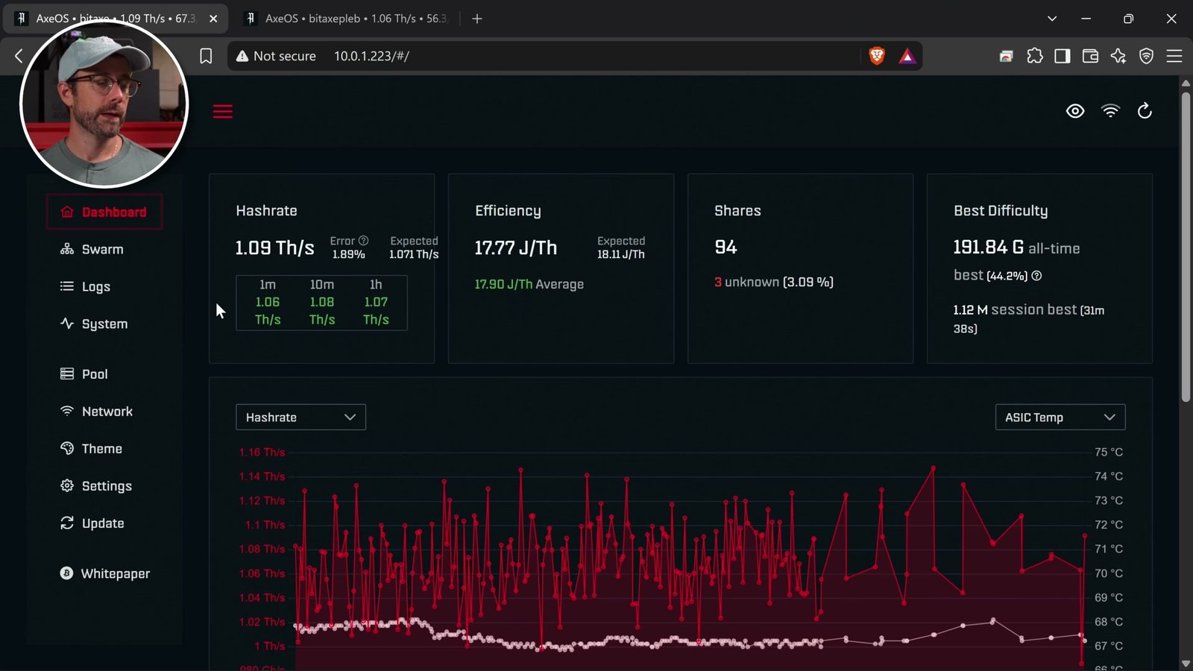The image size is (1193, 671).
Task: Open the tab search chevron
Action: click(1052, 19)
